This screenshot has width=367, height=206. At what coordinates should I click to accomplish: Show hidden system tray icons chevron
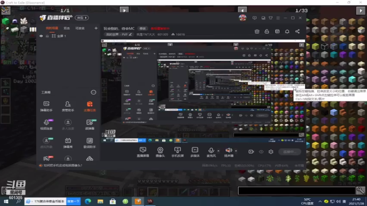[320, 201]
